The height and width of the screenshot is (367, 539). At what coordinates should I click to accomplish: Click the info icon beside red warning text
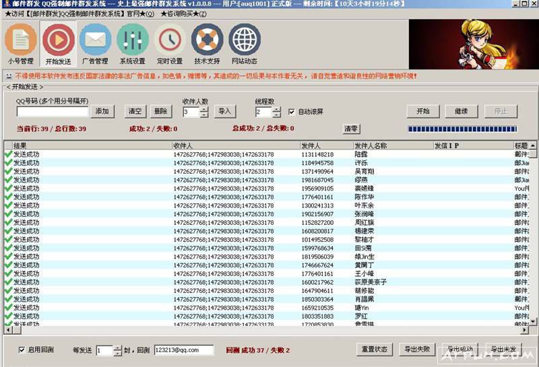tap(8, 77)
